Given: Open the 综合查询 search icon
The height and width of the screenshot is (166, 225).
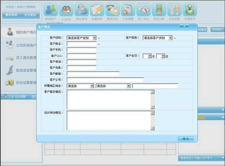Looking at the screenshot, I should coord(82,10).
